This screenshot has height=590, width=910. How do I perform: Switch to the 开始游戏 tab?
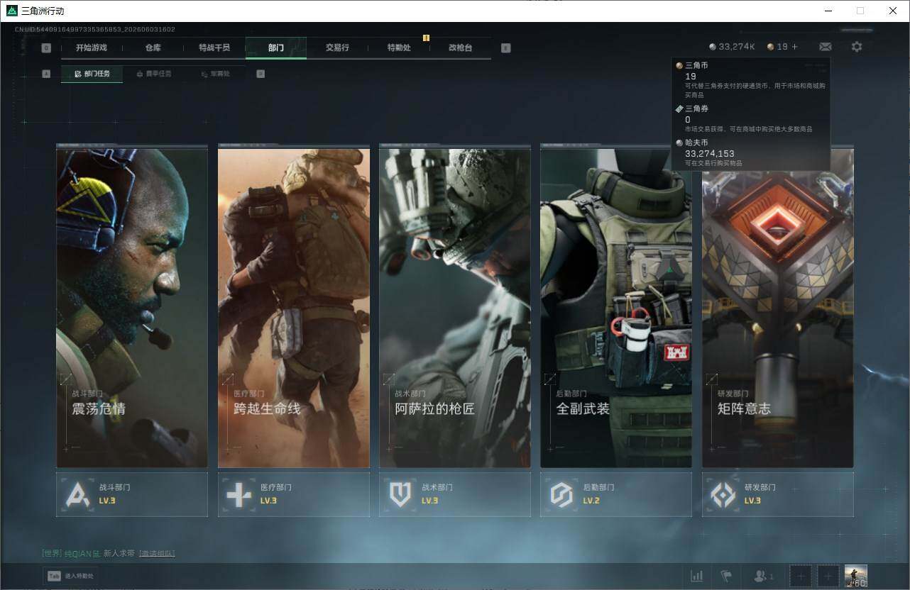click(x=92, y=48)
